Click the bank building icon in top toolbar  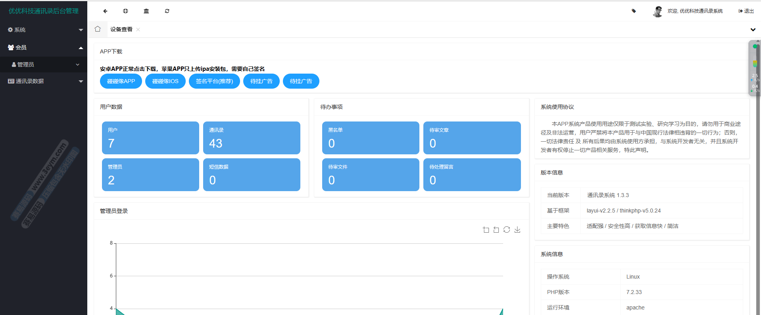point(146,11)
